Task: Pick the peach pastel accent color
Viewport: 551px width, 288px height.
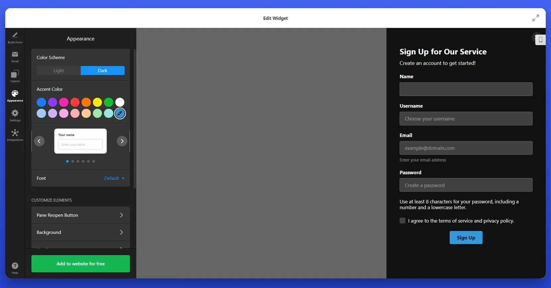Action: click(86, 113)
